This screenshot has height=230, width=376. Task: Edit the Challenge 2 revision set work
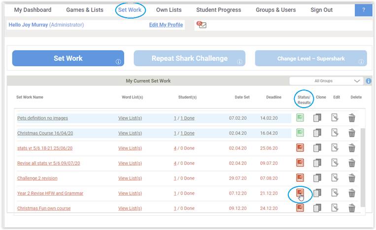(x=335, y=178)
